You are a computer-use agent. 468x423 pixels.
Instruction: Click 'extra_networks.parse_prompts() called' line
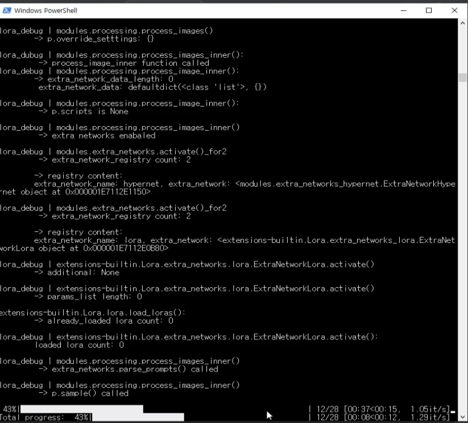[x=129, y=369]
